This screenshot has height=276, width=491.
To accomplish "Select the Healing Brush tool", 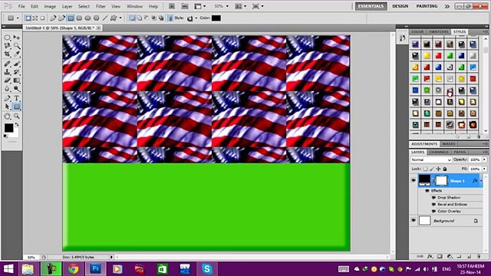I will point(7,64).
